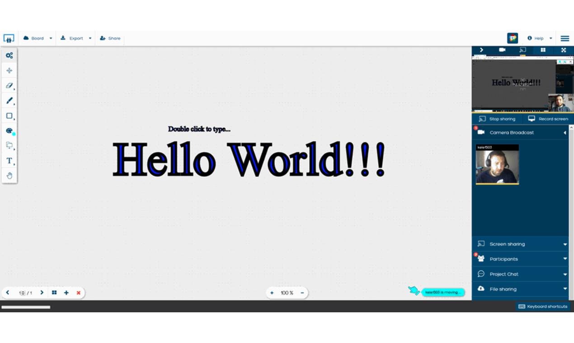Select the Move tool
The height and width of the screenshot is (343, 574).
point(9,70)
